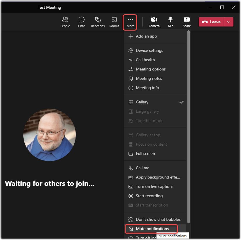The height and width of the screenshot is (240, 241).
Task: Open Call health
Action: pyautogui.click(x=145, y=60)
